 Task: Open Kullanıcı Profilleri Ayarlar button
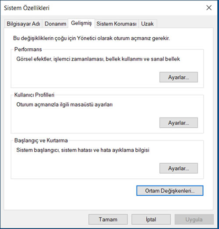click(179, 123)
